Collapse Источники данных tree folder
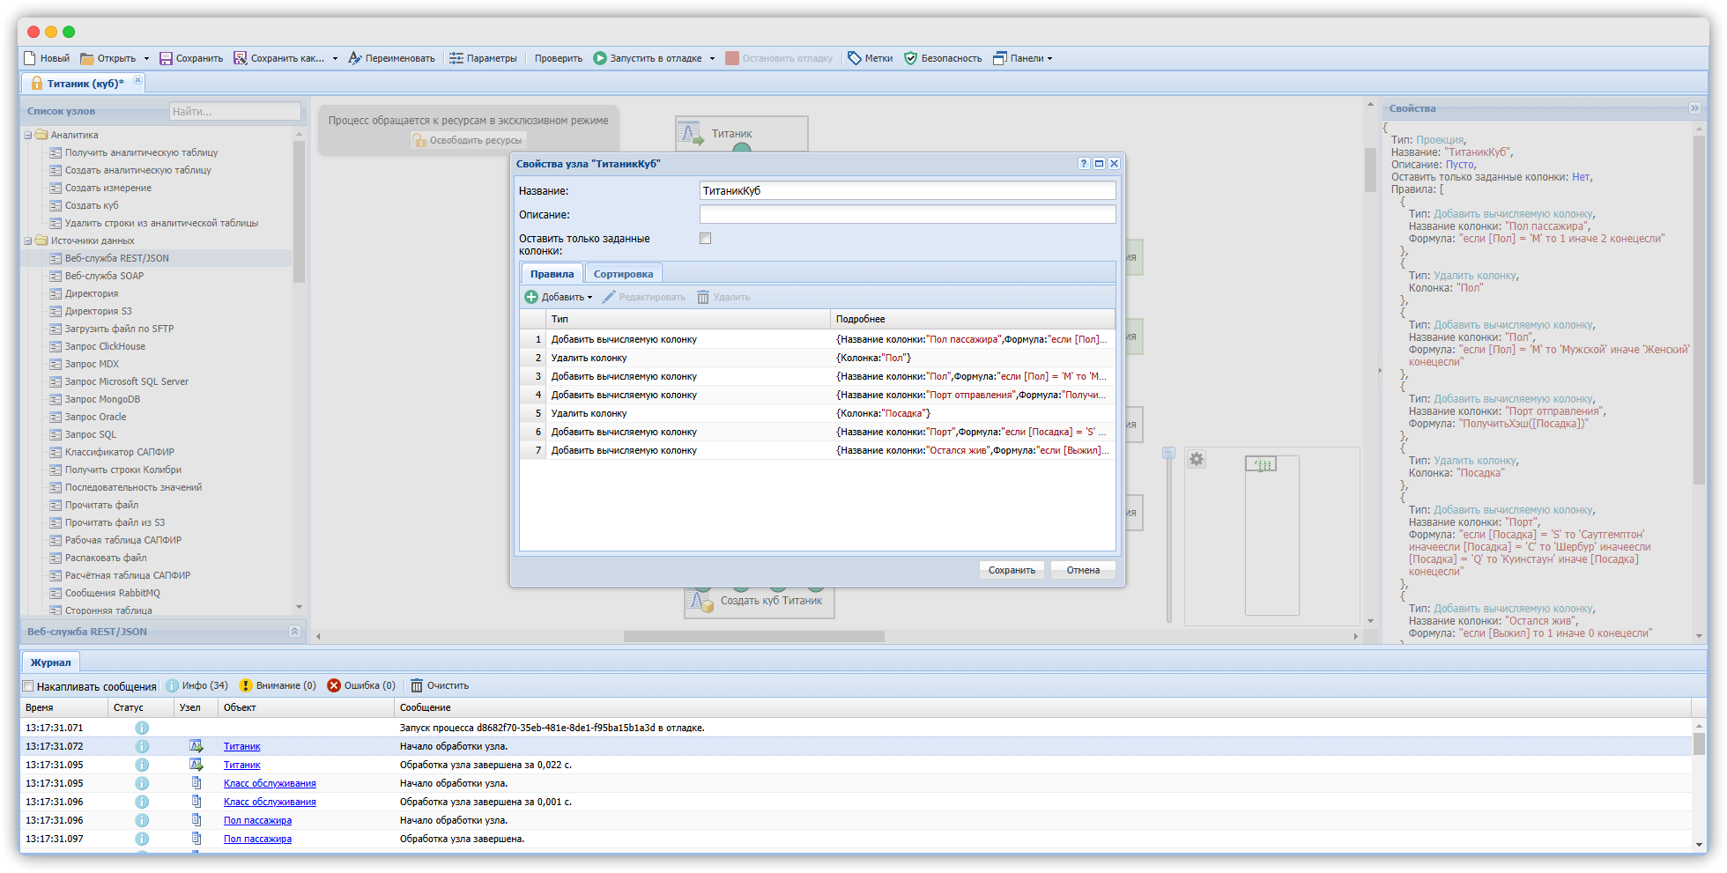The image size is (1727, 873). point(28,240)
